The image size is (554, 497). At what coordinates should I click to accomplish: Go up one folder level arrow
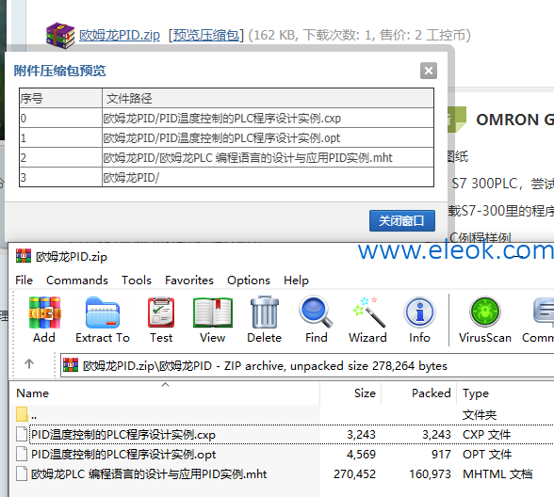click(x=29, y=363)
